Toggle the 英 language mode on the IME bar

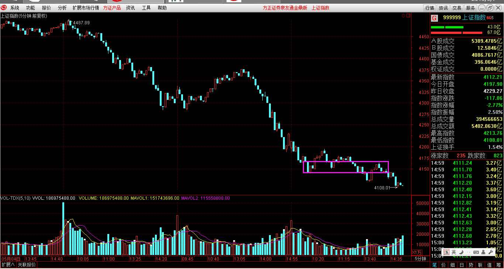pos(454,252)
